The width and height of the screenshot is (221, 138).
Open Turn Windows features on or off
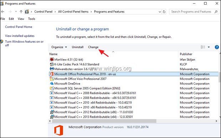click(24, 43)
